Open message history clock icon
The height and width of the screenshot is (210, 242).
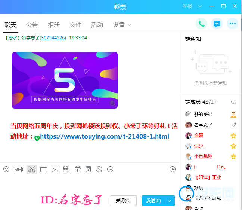click(173, 169)
